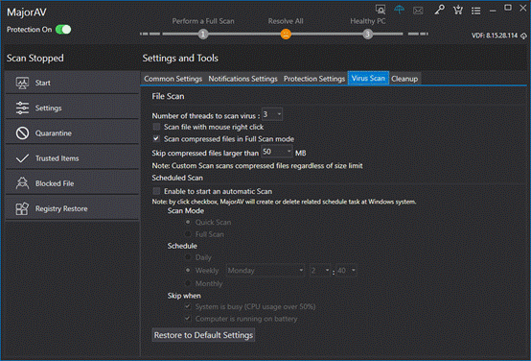Open the schedule hour dropdown
The height and width of the screenshot is (361, 531).
(x=320, y=271)
